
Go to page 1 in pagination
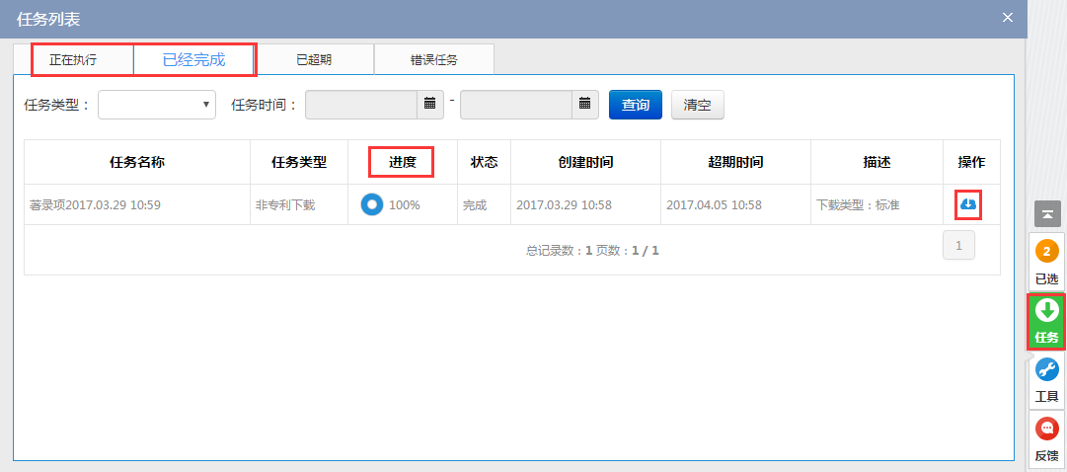pos(958,245)
